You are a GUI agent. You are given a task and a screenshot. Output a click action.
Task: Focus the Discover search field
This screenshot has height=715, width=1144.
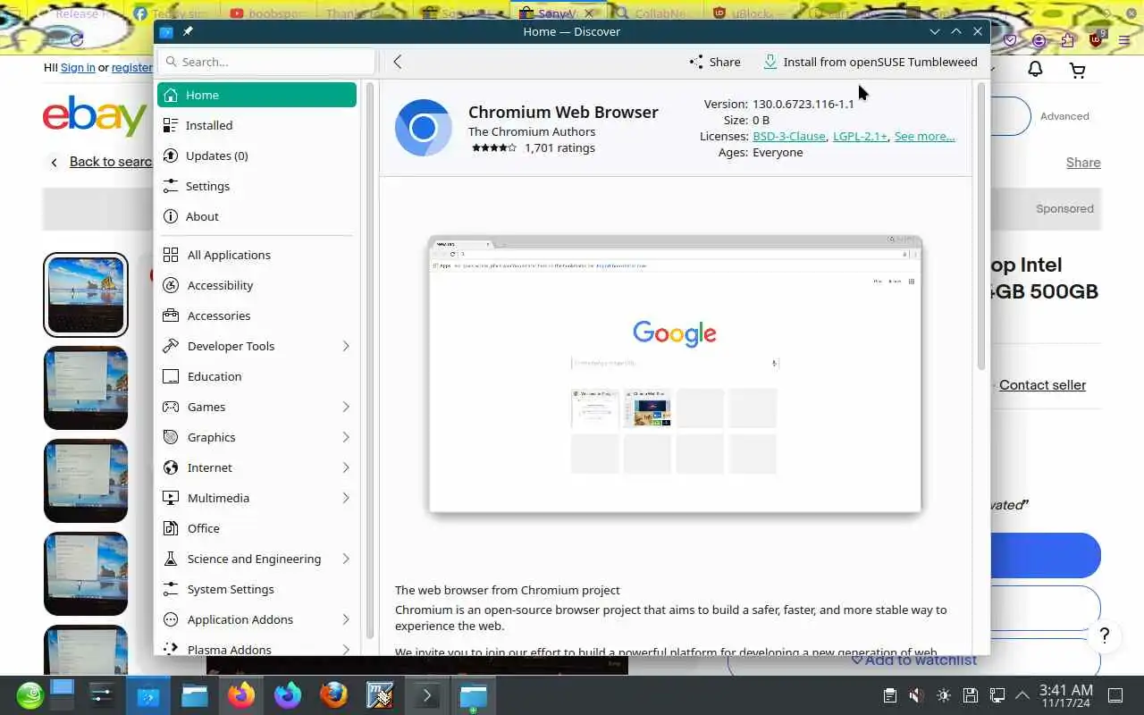(x=266, y=62)
